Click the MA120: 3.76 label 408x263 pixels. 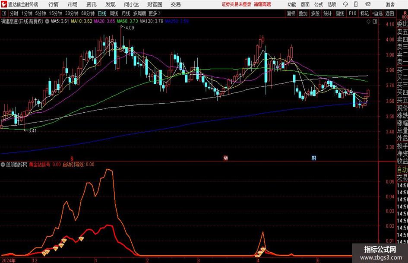[x=152, y=21]
